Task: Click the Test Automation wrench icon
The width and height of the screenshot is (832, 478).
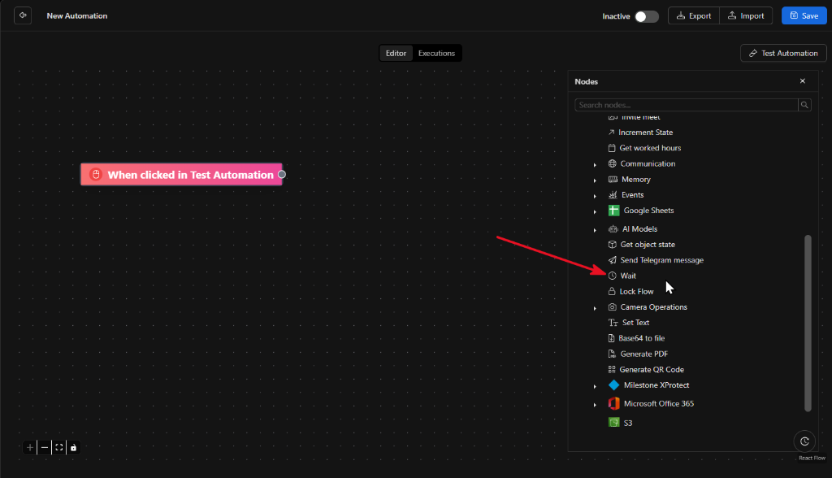Action: coord(752,53)
